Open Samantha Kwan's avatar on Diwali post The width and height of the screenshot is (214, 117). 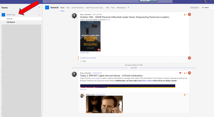point(74,74)
